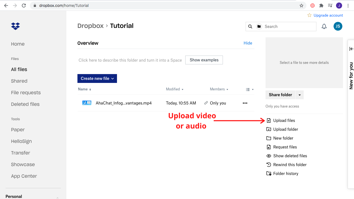The height and width of the screenshot is (199, 354).
Task: Open the AhaChat_Infog...vantages.mp4 file
Action: tap(124, 103)
